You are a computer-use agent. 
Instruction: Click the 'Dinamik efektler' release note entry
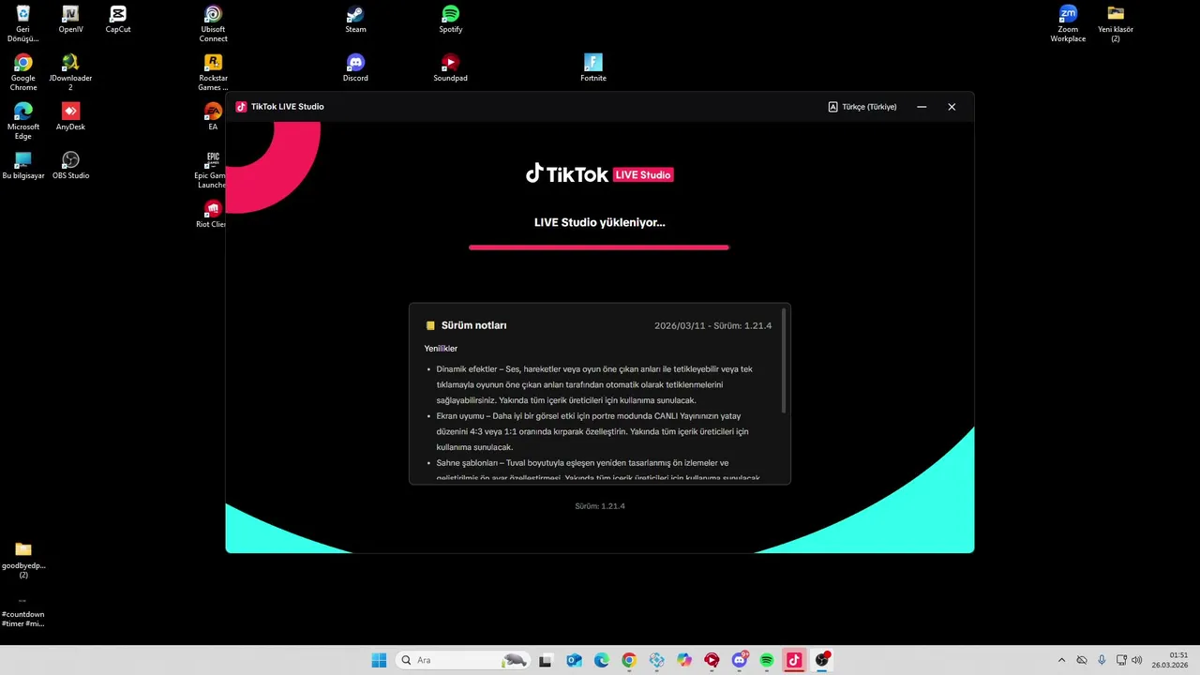(x=594, y=384)
